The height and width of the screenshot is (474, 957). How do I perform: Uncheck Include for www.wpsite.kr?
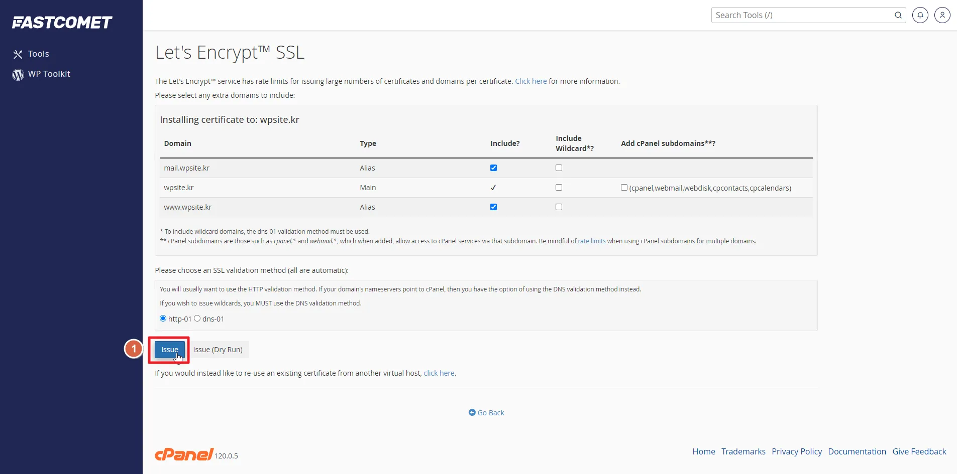tap(493, 207)
